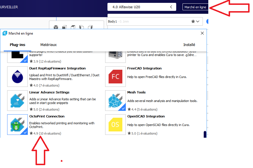Open the Mesh Tools title
The height and width of the screenshot is (168, 253).
point(136,92)
